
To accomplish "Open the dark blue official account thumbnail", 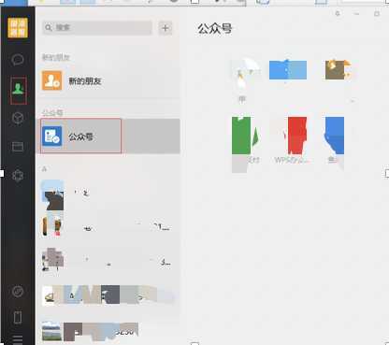I will (335, 136).
